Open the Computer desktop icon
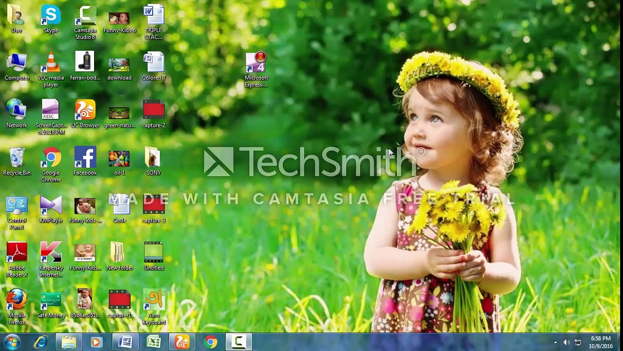 [x=17, y=66]
